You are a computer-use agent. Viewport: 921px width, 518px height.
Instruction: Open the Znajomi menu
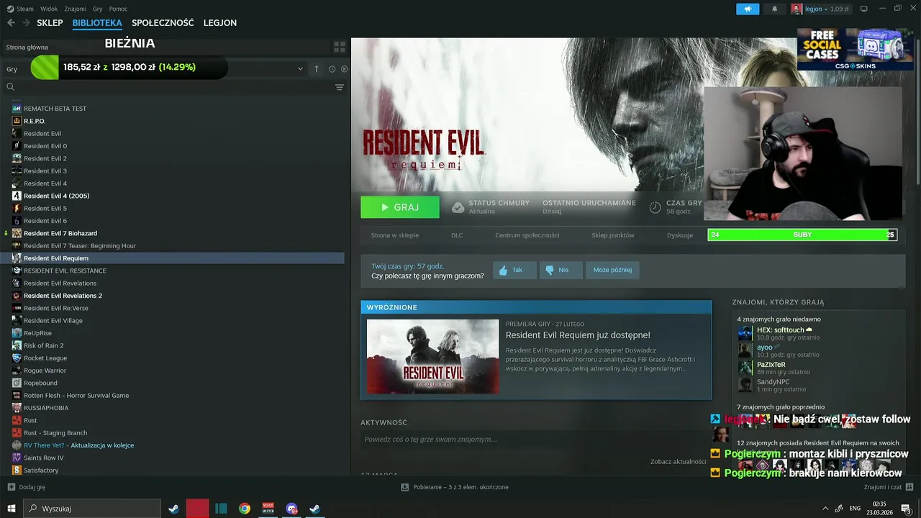(76, 9)
